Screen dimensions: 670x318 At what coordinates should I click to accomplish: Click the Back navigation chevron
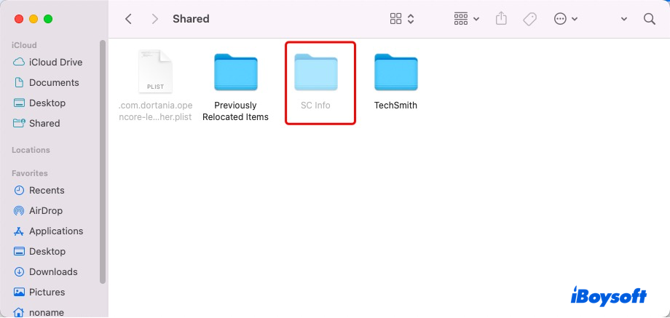pos(129,19)
